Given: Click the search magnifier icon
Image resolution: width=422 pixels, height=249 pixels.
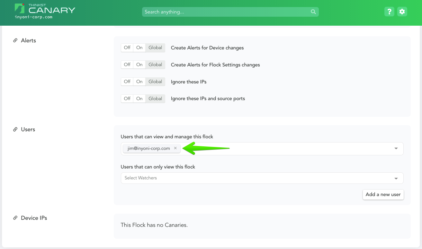Looking at the screenshot, I should point(313,12).
